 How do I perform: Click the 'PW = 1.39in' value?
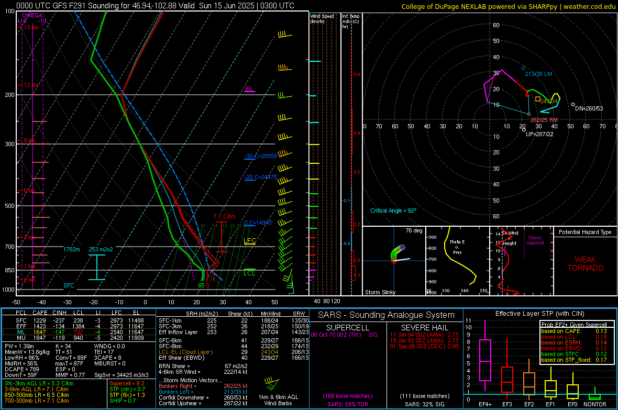(x=19, y=346)
